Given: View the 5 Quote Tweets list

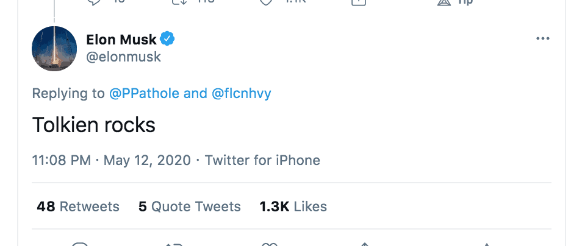Looking at the screenshot, I should pyautogui.click(x=190, y=206).
